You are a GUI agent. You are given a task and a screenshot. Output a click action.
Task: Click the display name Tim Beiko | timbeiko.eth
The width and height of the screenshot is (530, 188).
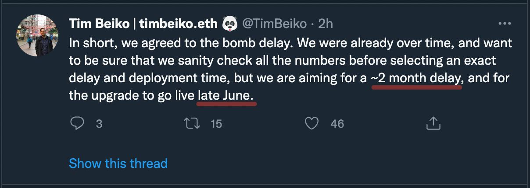pyautogui.click(x=143, y=24)
